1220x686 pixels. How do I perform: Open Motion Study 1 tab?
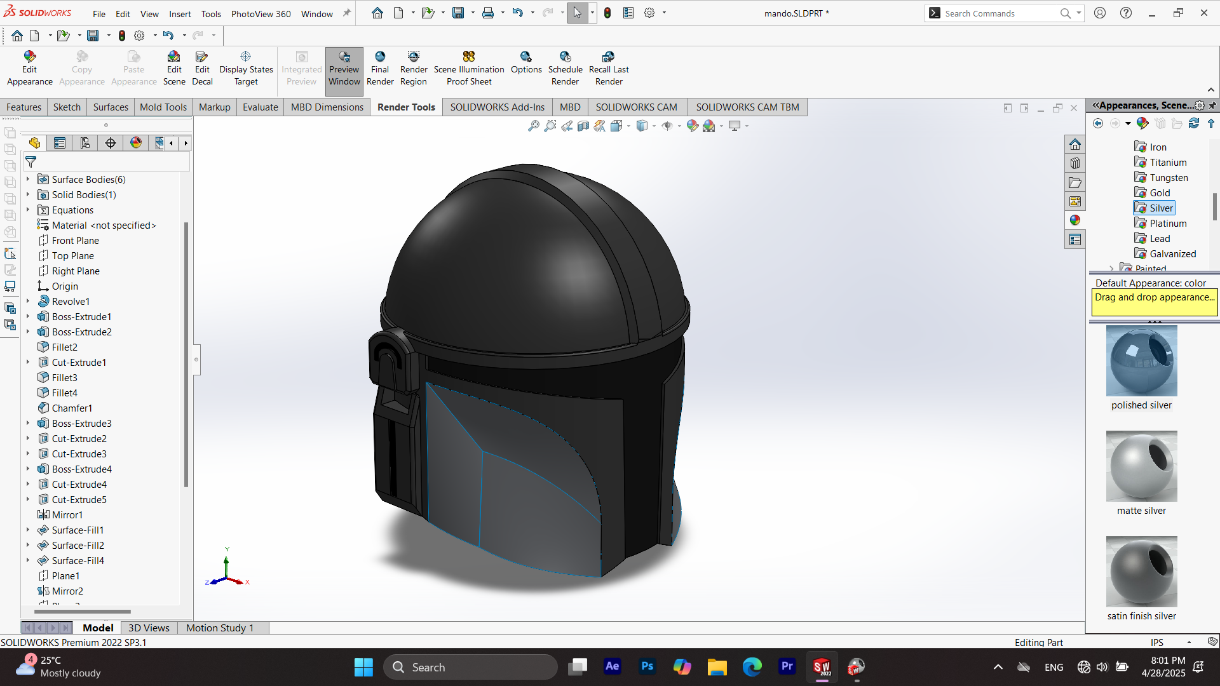[220, 628]
